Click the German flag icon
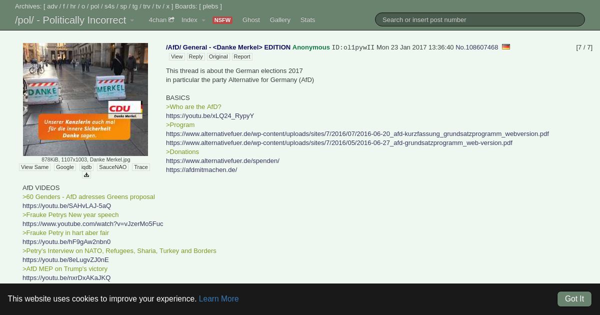 [506, 47]
